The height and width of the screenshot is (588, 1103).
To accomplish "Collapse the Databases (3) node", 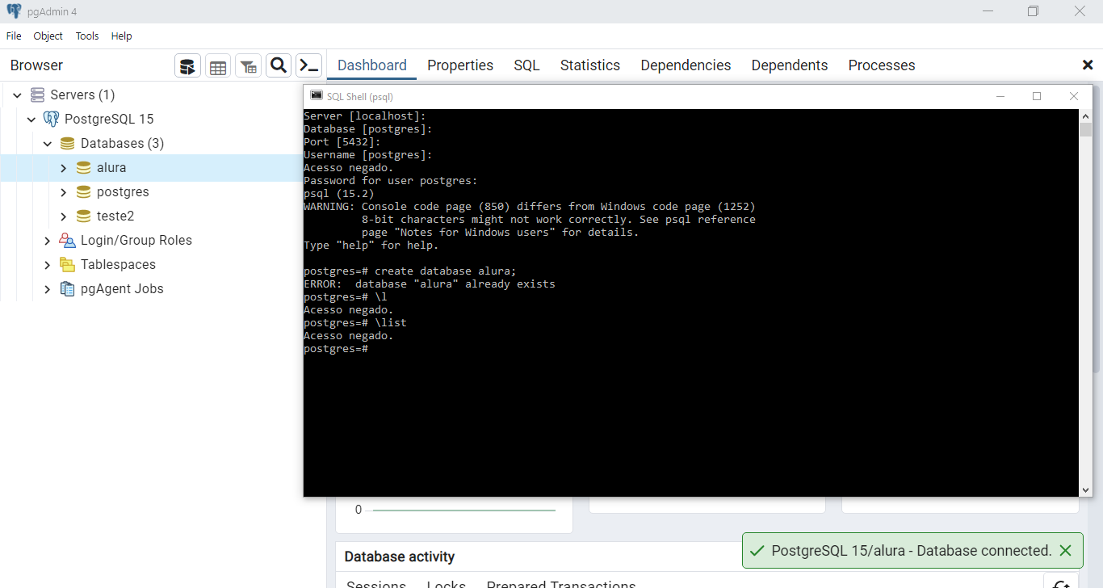I will click(47, 144).
